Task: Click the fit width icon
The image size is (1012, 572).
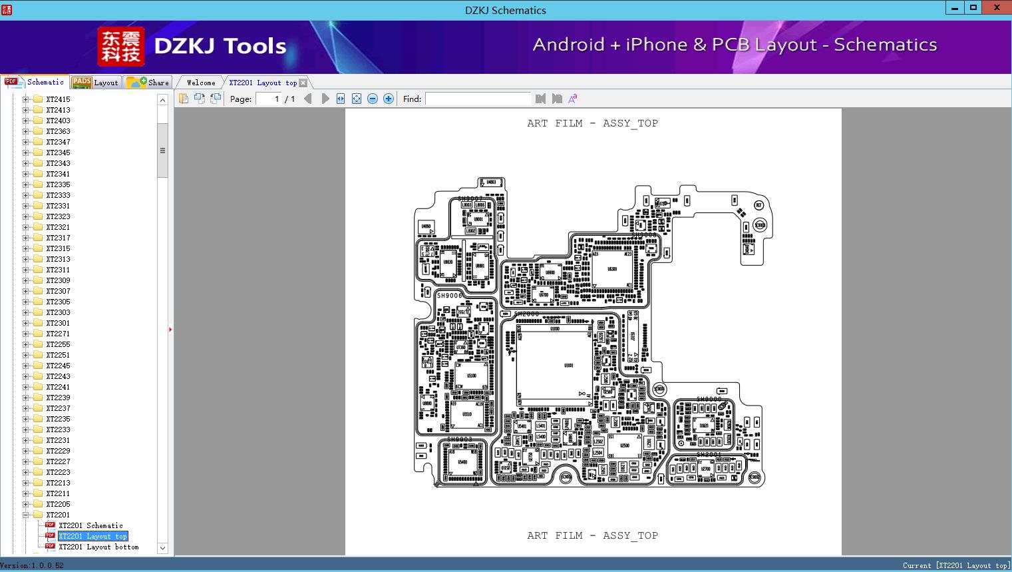Action: coord(341,99)
